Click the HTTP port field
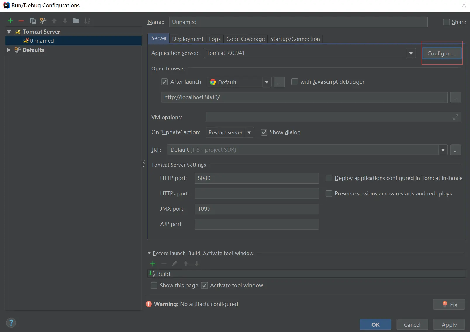The image size is (470, 332). (257, 178)
